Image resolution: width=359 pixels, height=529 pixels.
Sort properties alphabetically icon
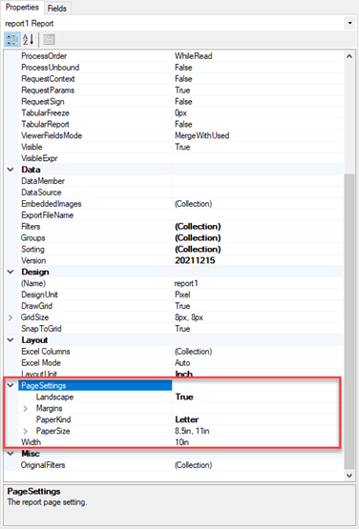[29, 39]
